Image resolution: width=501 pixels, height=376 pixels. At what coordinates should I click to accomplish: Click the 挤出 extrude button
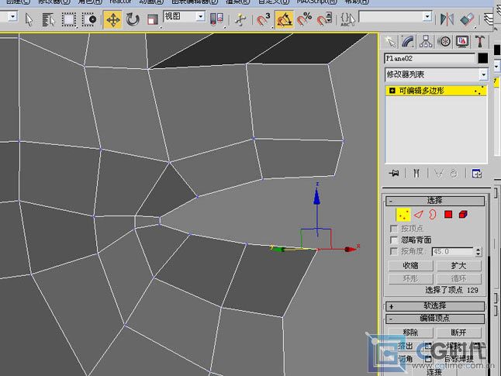pyautogui.click(x=406, y=346)
